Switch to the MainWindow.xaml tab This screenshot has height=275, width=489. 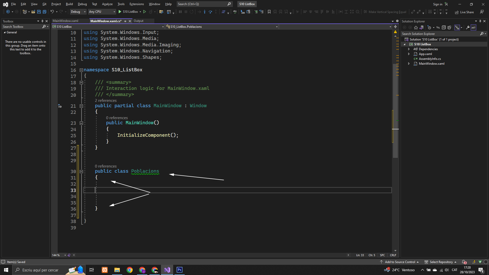click(65, 21)
